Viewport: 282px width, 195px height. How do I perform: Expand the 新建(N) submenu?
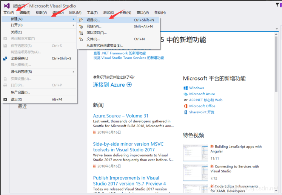[x=39, y=19]
